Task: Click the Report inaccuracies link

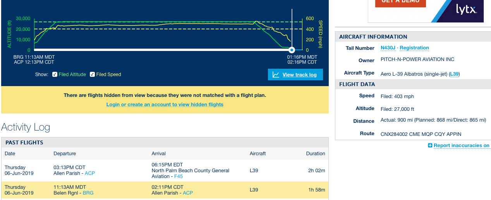Action: pos(461,146)
